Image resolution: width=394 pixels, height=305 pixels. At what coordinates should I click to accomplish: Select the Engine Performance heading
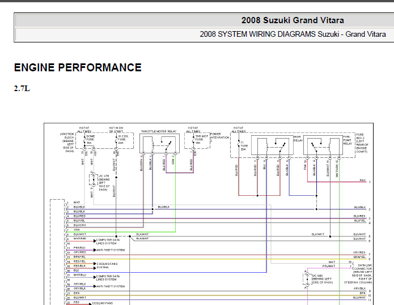click(x=78, y=68)
